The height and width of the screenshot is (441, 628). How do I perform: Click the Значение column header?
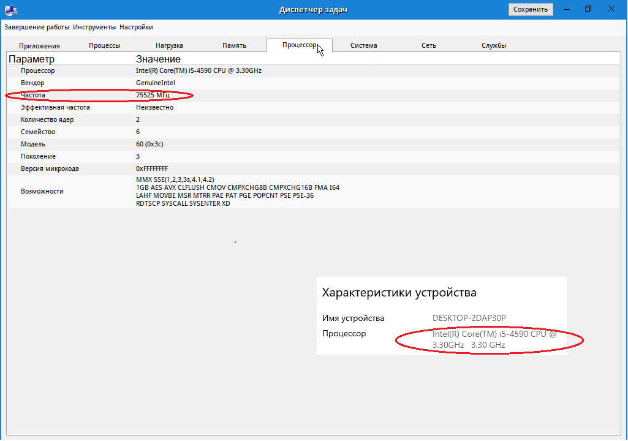coord(255,59)
